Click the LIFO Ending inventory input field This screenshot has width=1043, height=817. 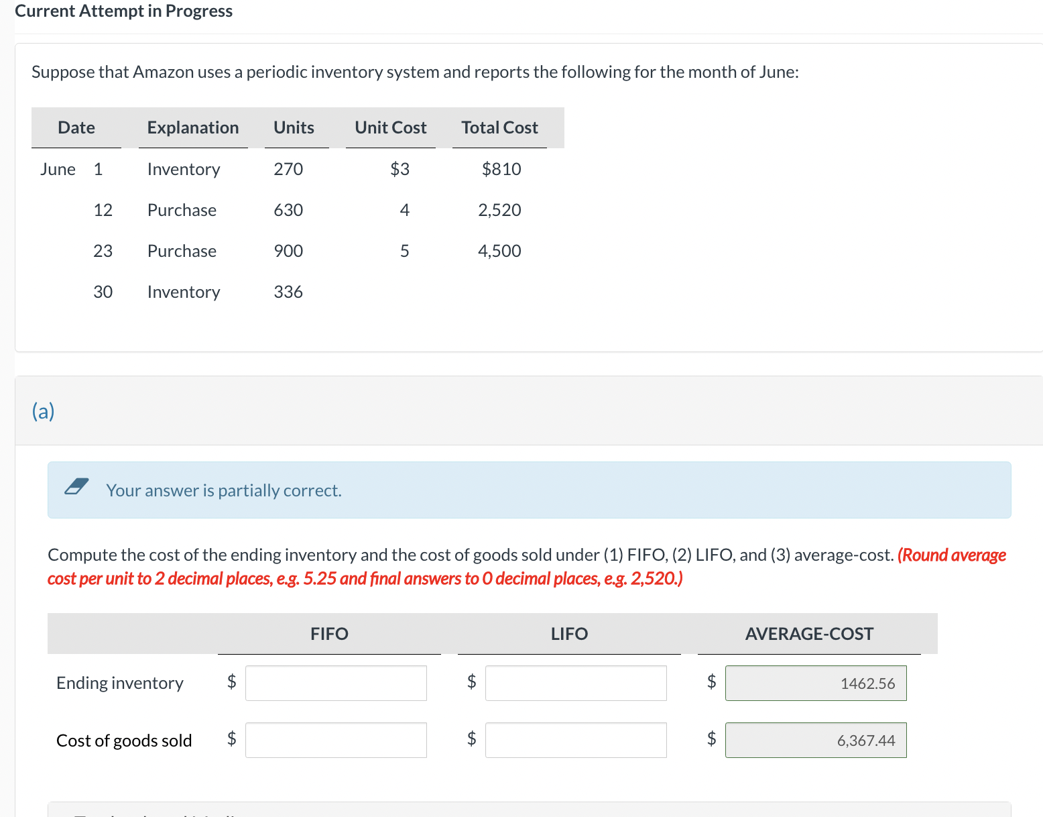[576, 683]
